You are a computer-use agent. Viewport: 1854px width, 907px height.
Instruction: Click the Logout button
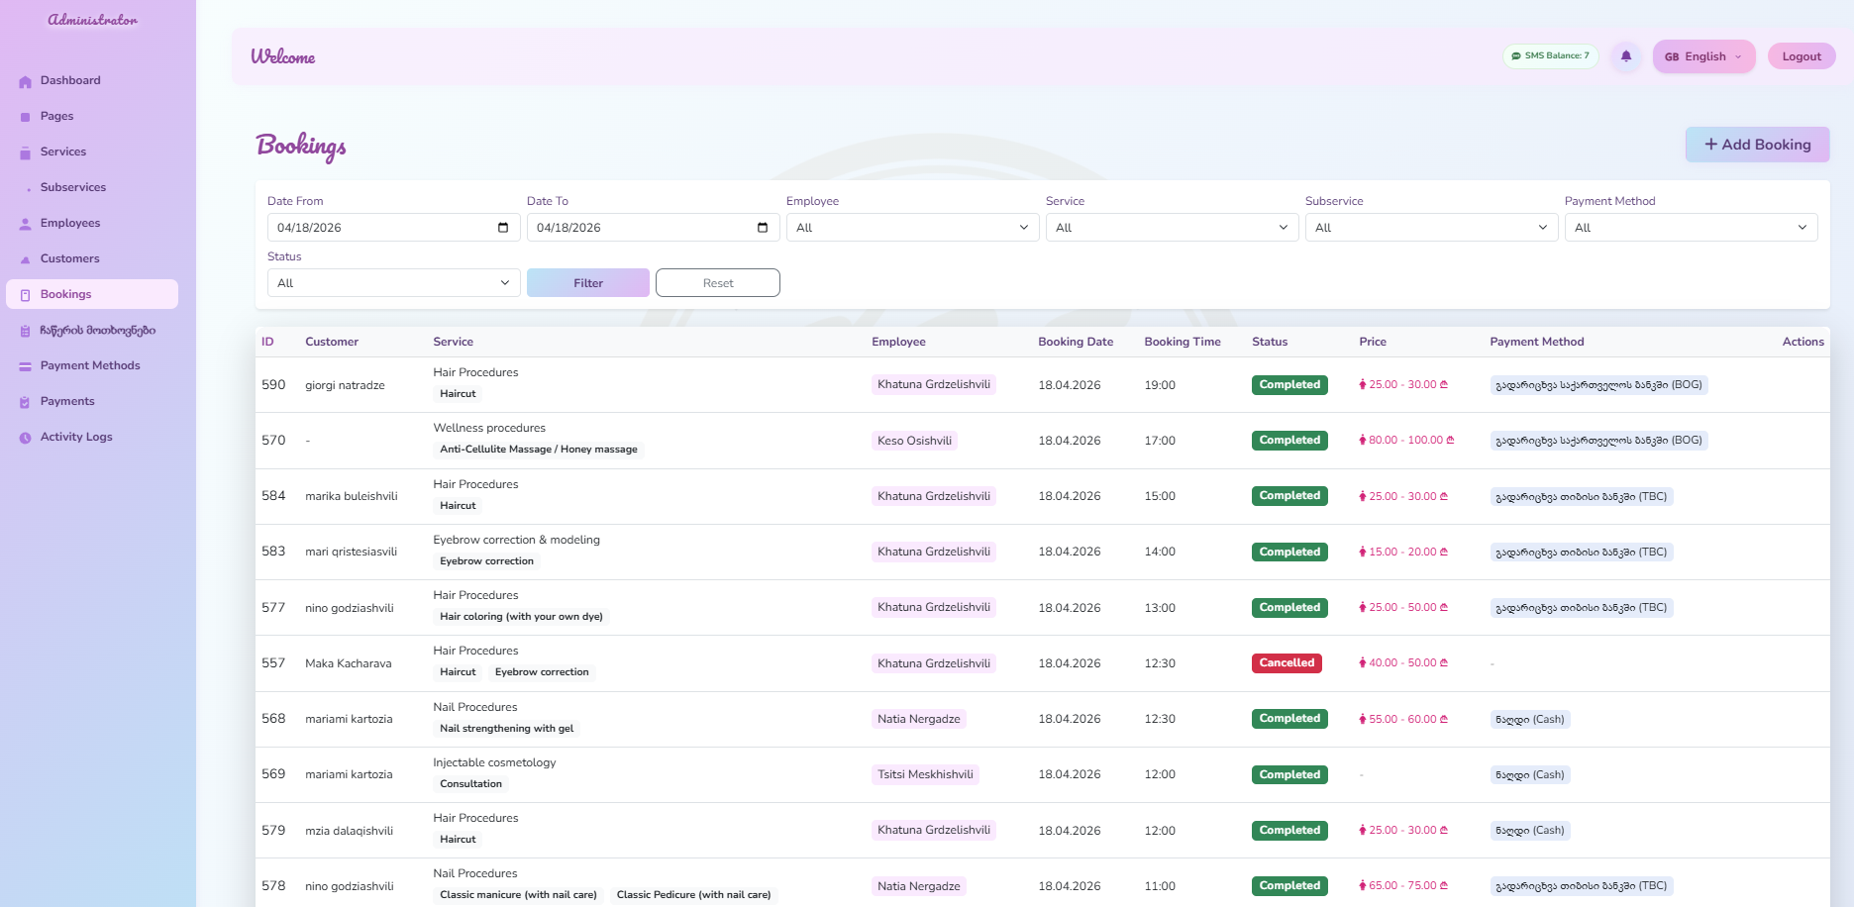1802,56
